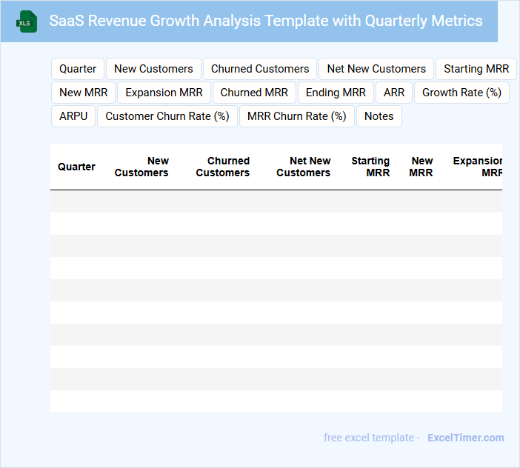Open the ExcelTimer.com link
This screenshot has width=520, height=468.
point(465,438)
